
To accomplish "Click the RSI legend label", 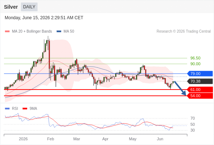I will coord(15,109).
